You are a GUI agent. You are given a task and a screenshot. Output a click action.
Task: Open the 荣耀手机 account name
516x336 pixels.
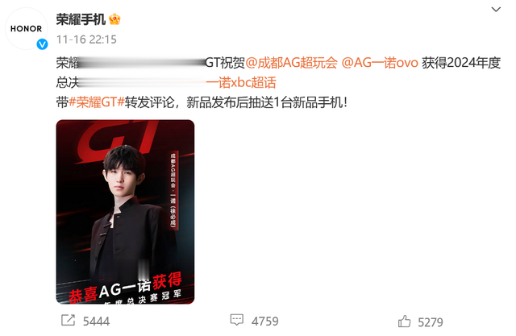coord(81,19)
